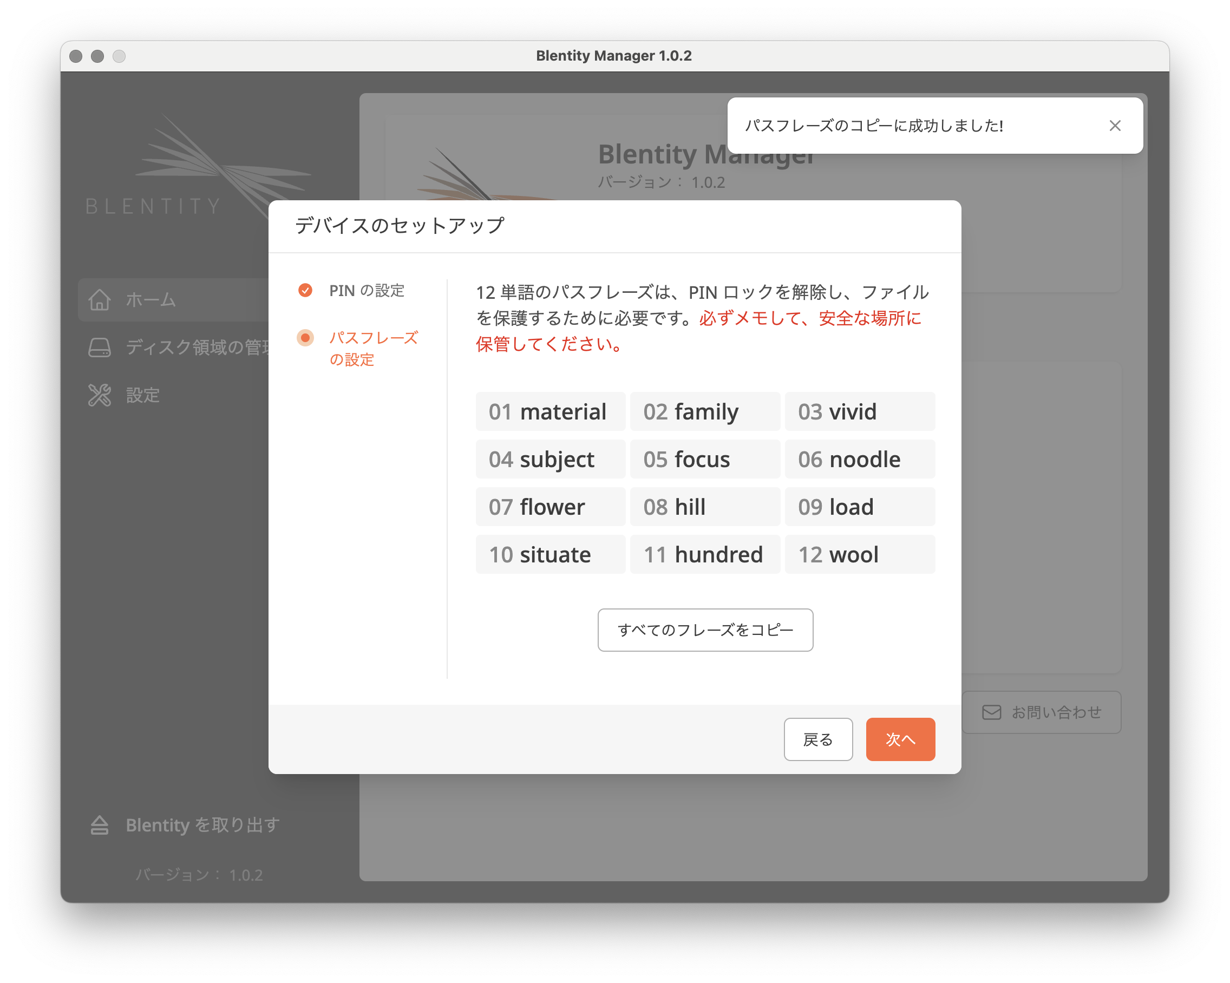Click the 戻る button
Viewport: 1230px width, 983px height.
tap(818, 739)
